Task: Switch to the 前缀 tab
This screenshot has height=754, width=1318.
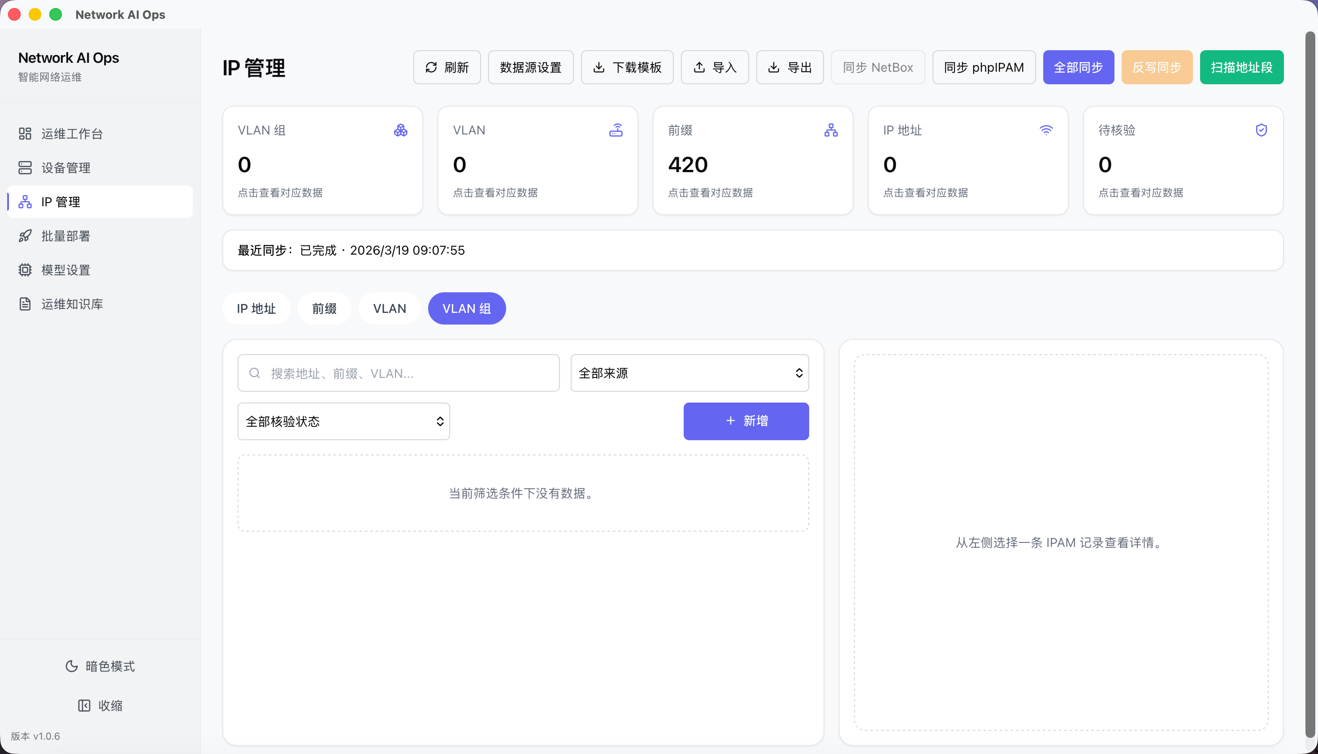Action: pos(324,309)
